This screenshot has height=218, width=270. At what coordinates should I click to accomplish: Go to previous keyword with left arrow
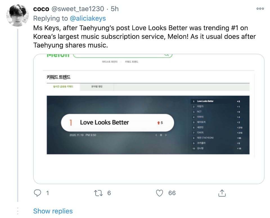click(x=156, y=135)
